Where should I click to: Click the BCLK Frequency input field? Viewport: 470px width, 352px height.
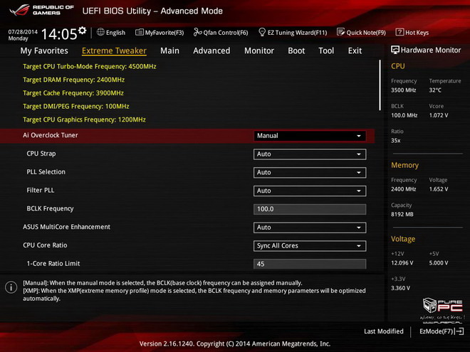point(310,209)
